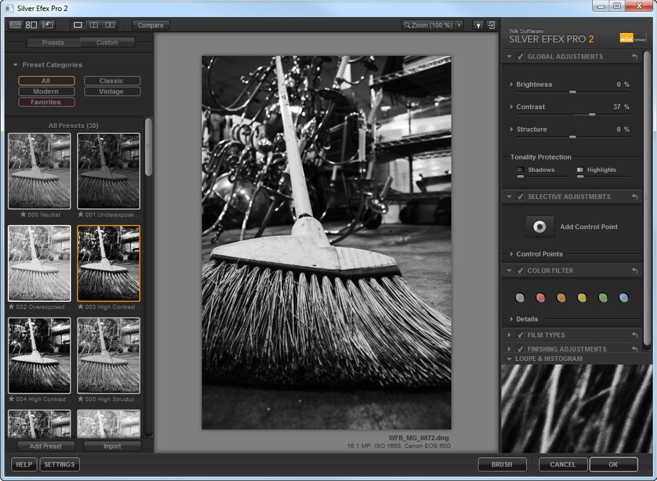657x481 pixels.
Task: Expand the Structure sub-sliders
Action: point(511,129)
